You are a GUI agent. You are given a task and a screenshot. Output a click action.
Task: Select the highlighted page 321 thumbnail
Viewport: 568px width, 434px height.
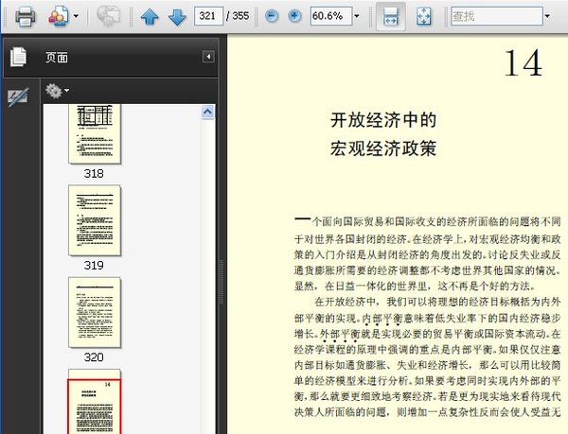(x=94, y=407)
